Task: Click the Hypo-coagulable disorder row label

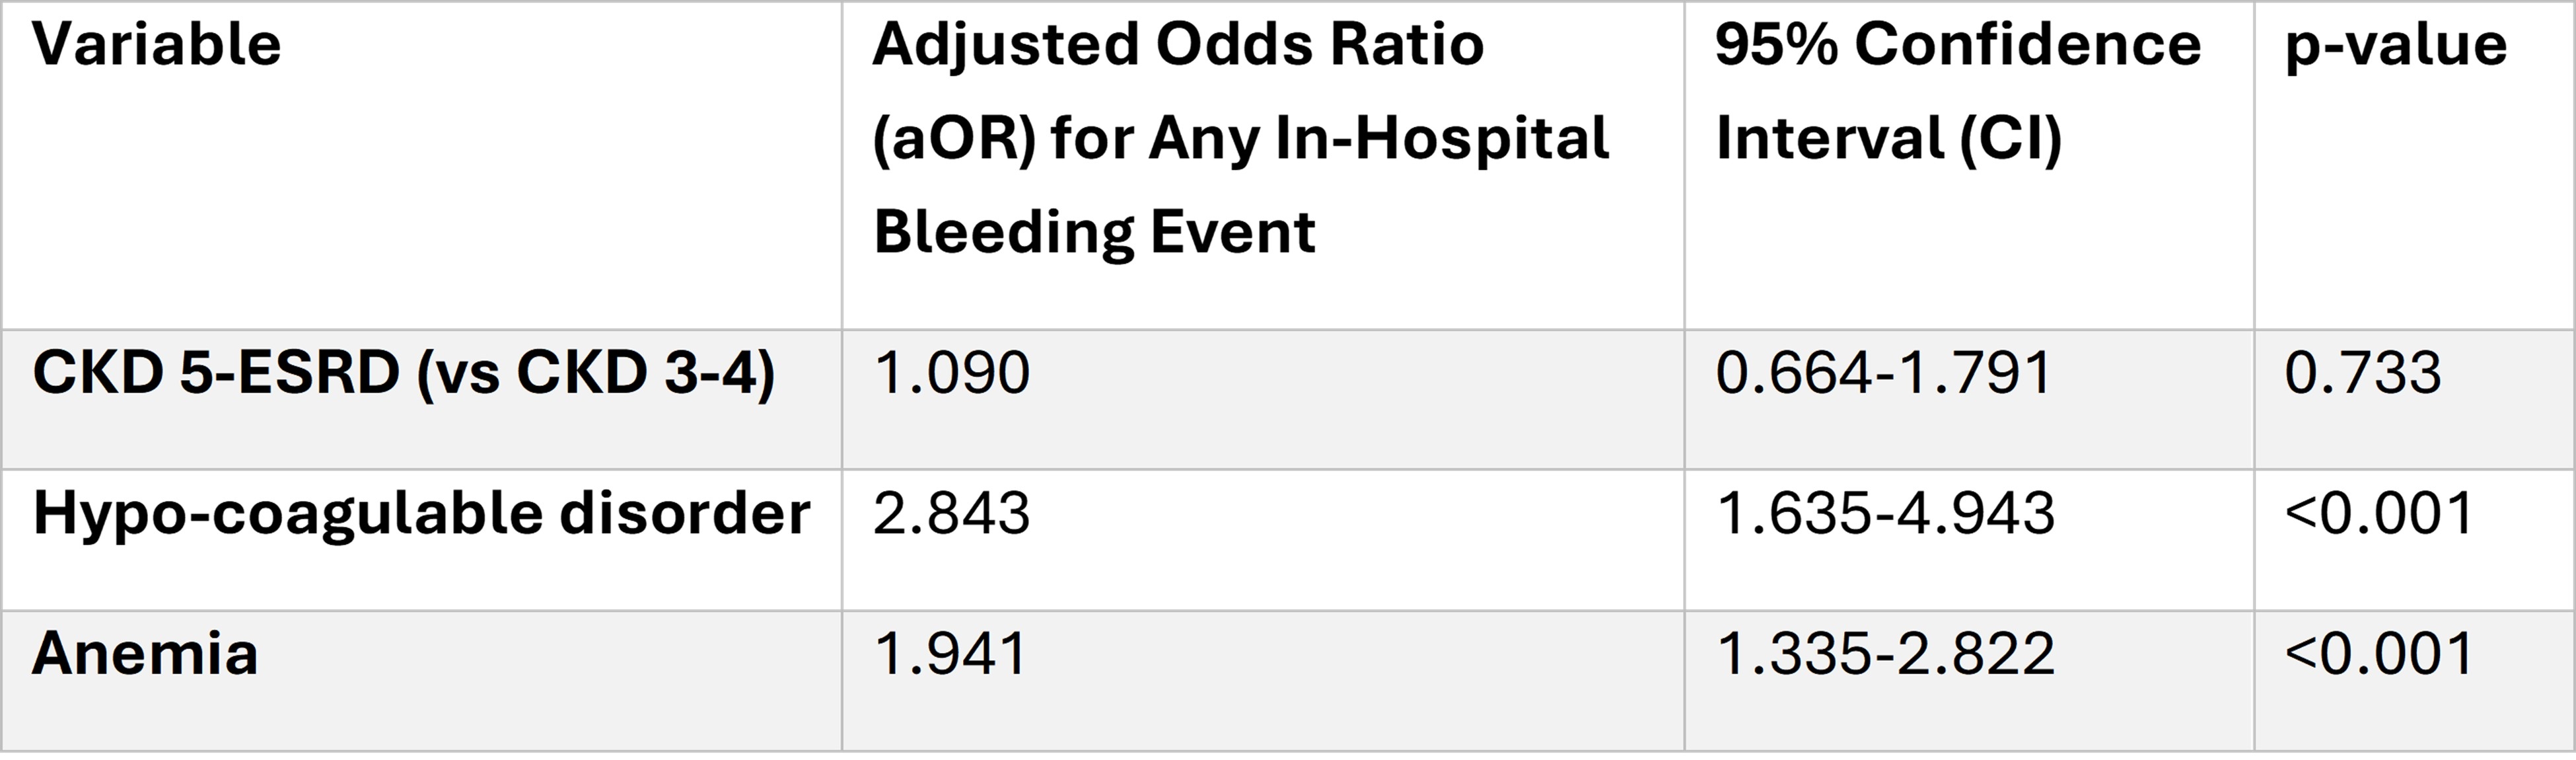Action: [x=421, y=514]
